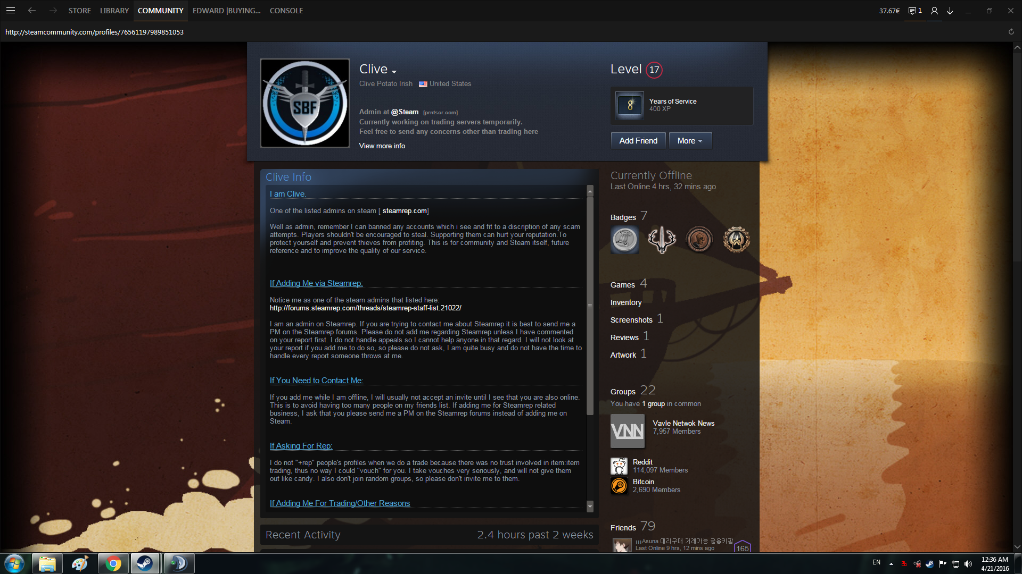Viewport: 1022px width, 574px height.
Task: Show hidden system tray icons arrow
Action: click(891, 563)
